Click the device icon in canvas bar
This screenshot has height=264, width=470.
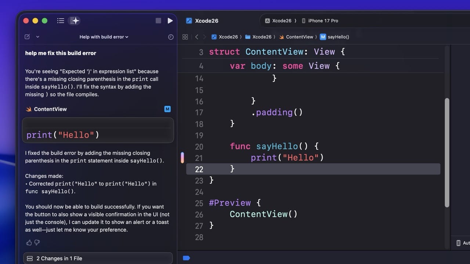[458, 243]
